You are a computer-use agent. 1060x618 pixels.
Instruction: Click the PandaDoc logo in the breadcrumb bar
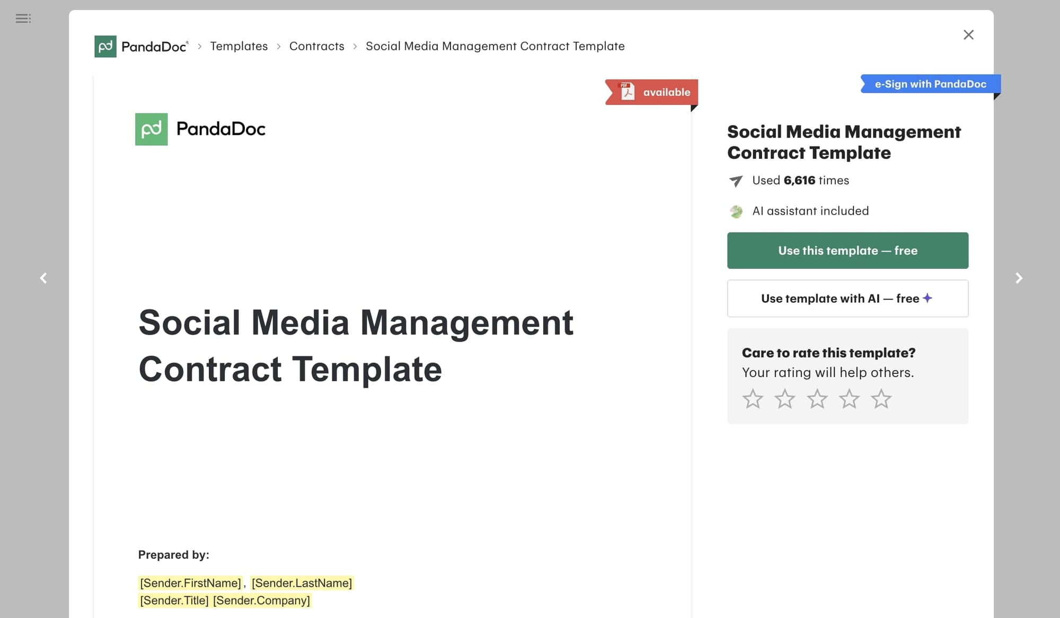click(140, 46)
